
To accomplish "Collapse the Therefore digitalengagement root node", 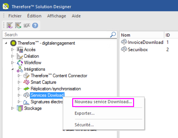I will pyautogui.click(x=6, y=43).
